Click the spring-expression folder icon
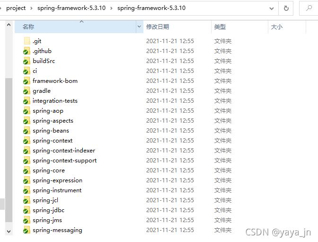 [27, 180]
